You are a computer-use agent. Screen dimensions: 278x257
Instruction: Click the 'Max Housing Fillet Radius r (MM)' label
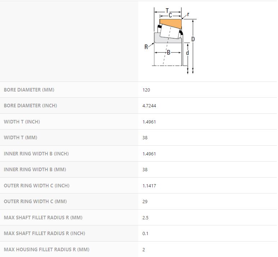[x=46, y=249]
